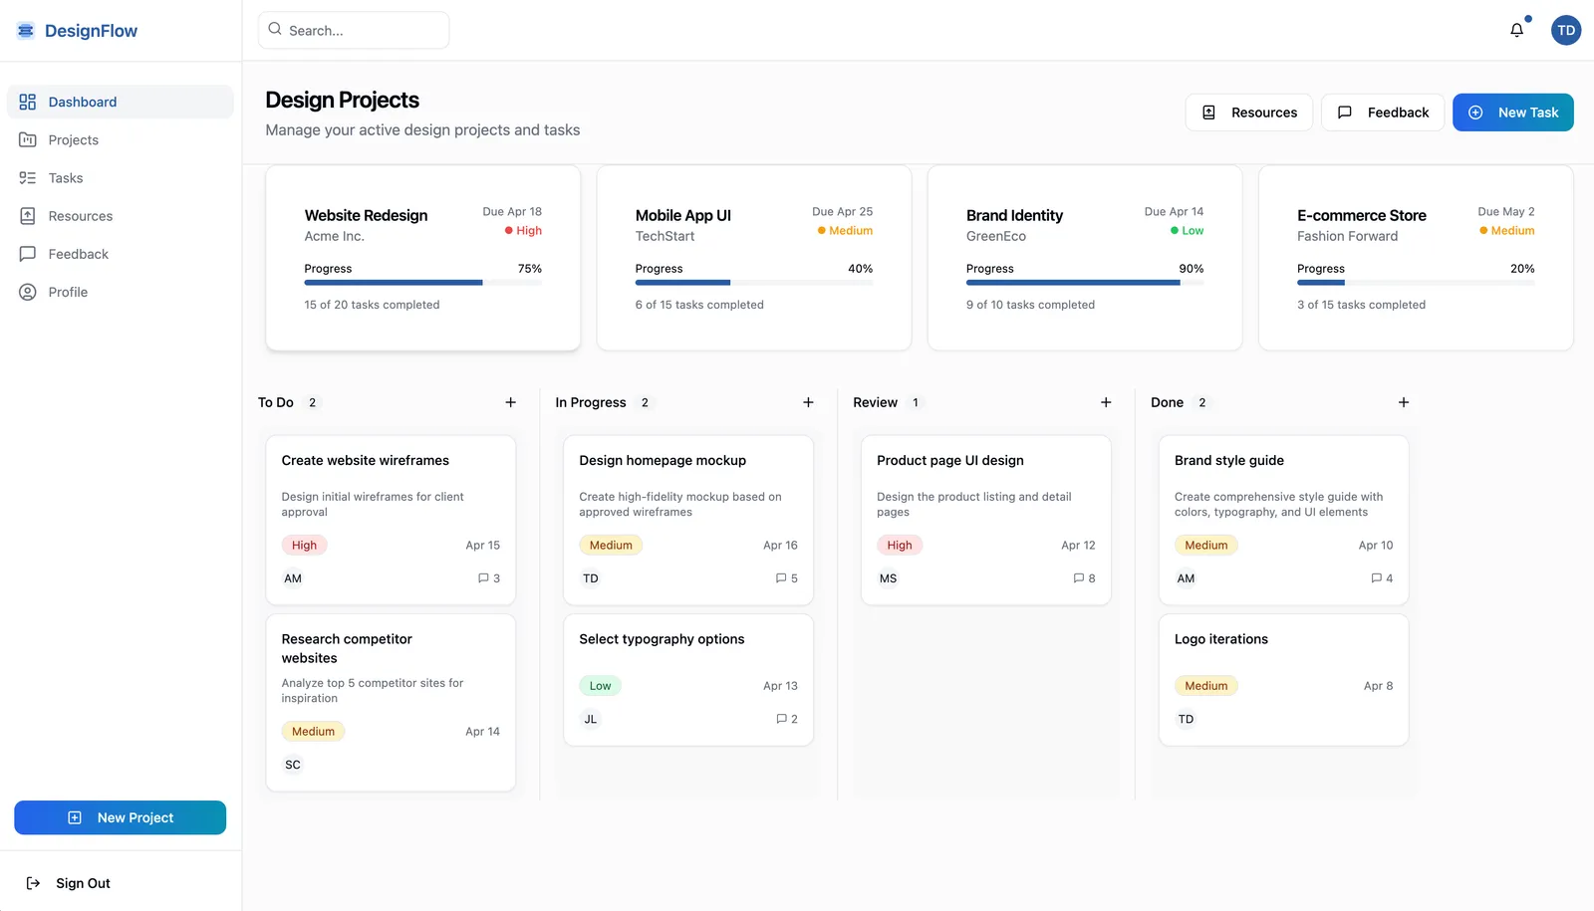1594x911 pixels.
Task: Add a task to the Review column
Action: coord(1106,402)
